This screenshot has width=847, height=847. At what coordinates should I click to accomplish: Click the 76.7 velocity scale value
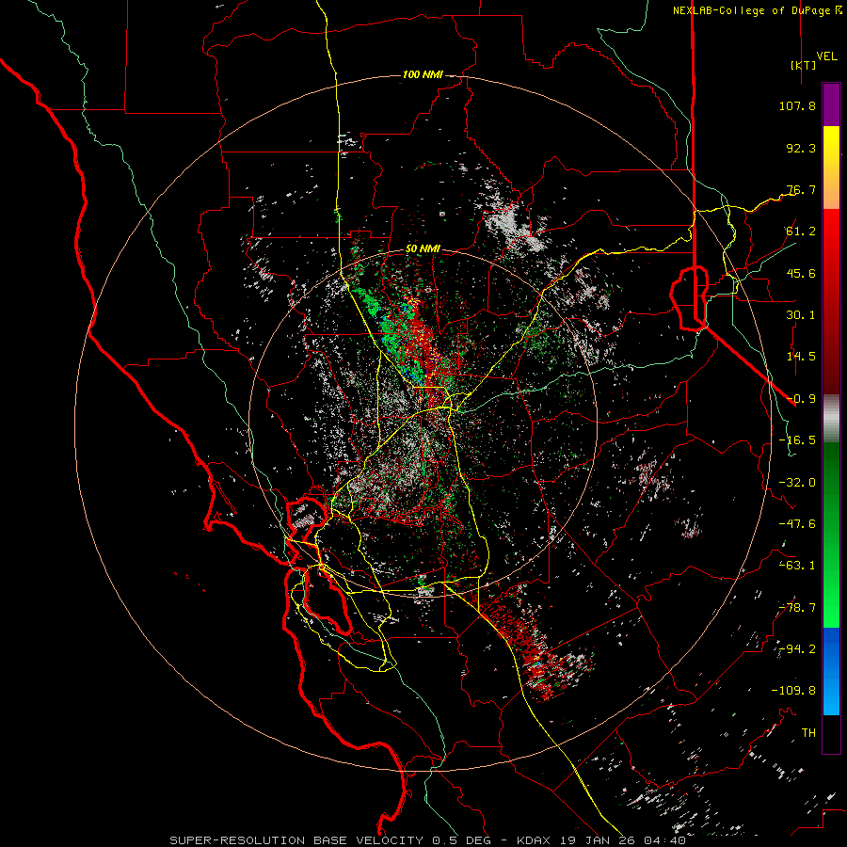coord(801,189)
